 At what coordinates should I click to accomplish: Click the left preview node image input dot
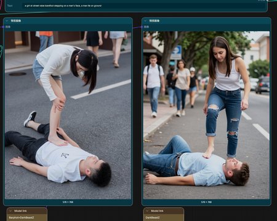point(4,27)
